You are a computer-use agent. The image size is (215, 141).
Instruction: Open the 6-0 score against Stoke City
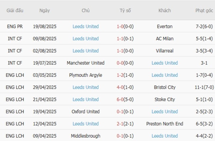[121, 99]
